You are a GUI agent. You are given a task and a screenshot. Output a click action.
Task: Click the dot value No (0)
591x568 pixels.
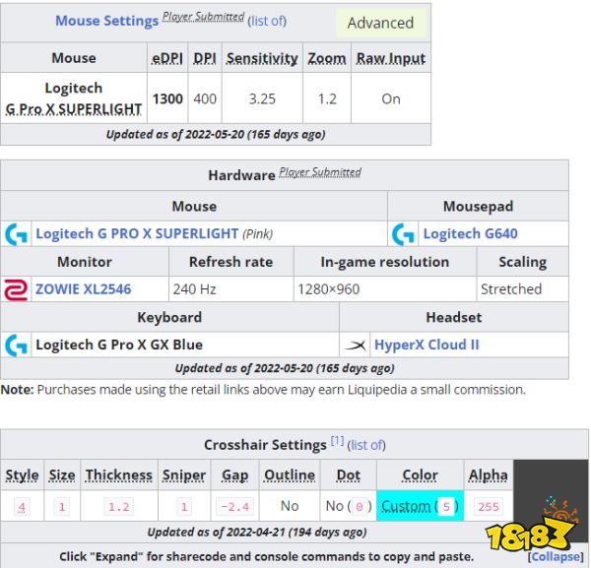pyautogui.click(x=349, y=506)
